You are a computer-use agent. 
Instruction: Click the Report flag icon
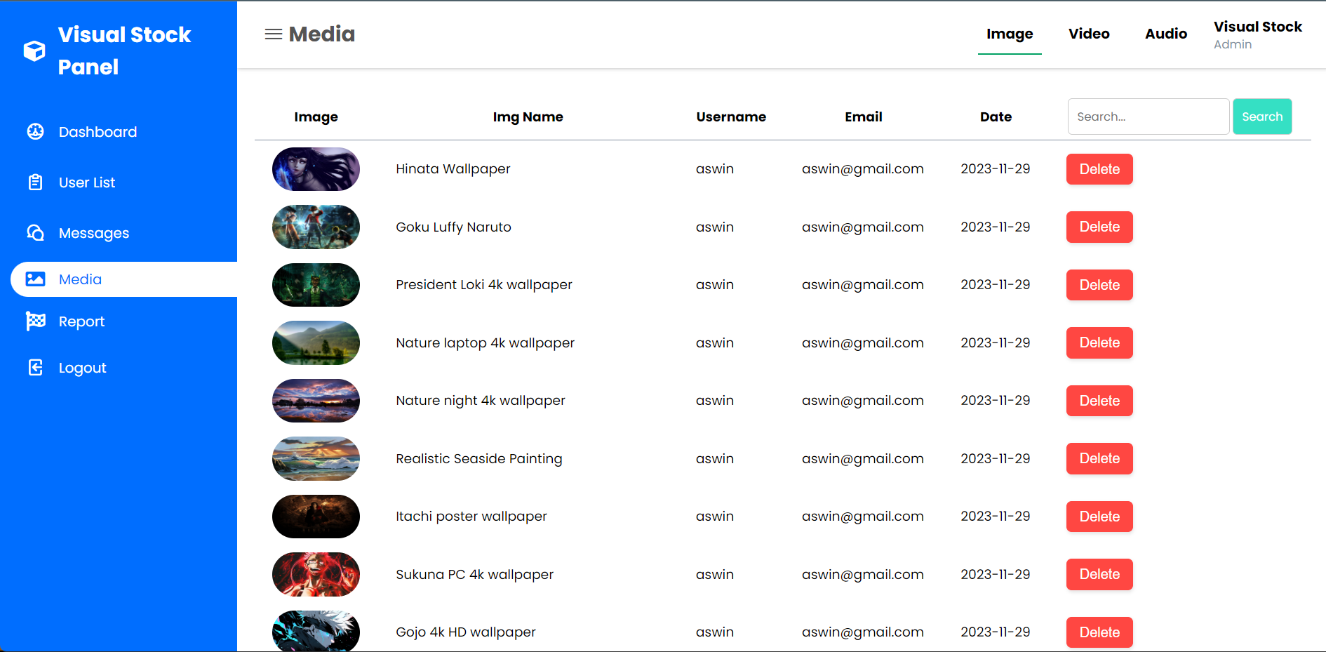click(35, 321)
